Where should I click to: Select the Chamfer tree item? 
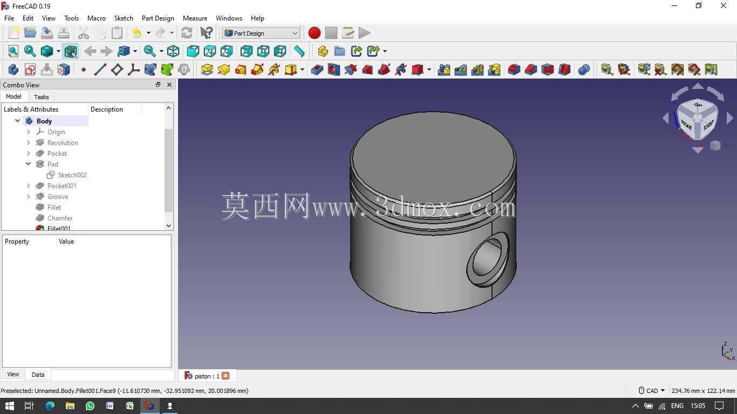tap(60, 218)
